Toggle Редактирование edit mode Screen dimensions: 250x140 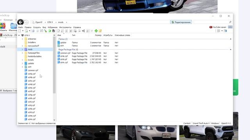[x=181, y=22]
